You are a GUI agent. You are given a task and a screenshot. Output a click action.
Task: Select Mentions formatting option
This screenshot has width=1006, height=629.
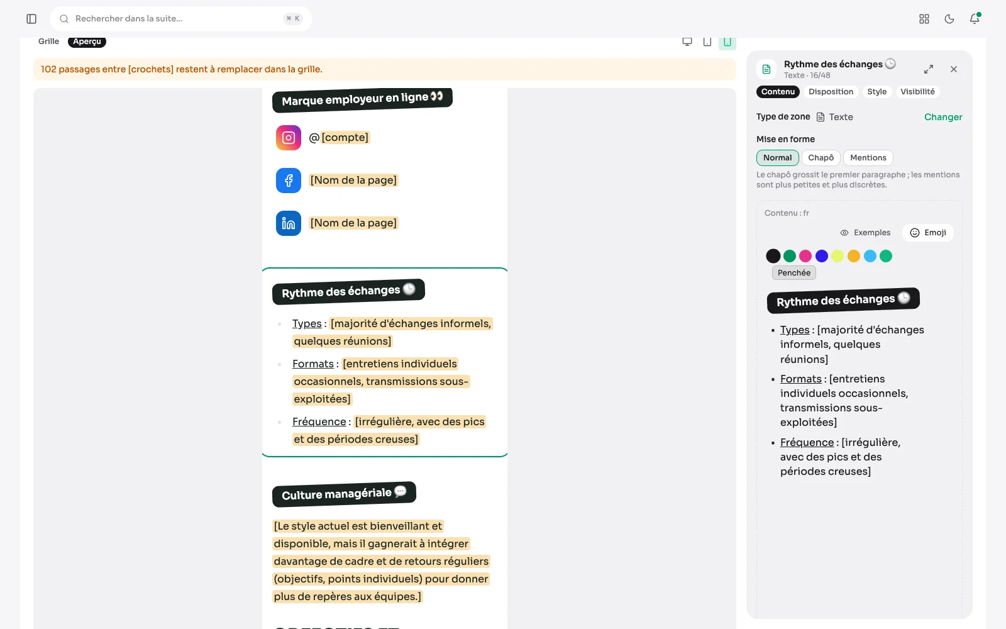(x=868, y=158)
